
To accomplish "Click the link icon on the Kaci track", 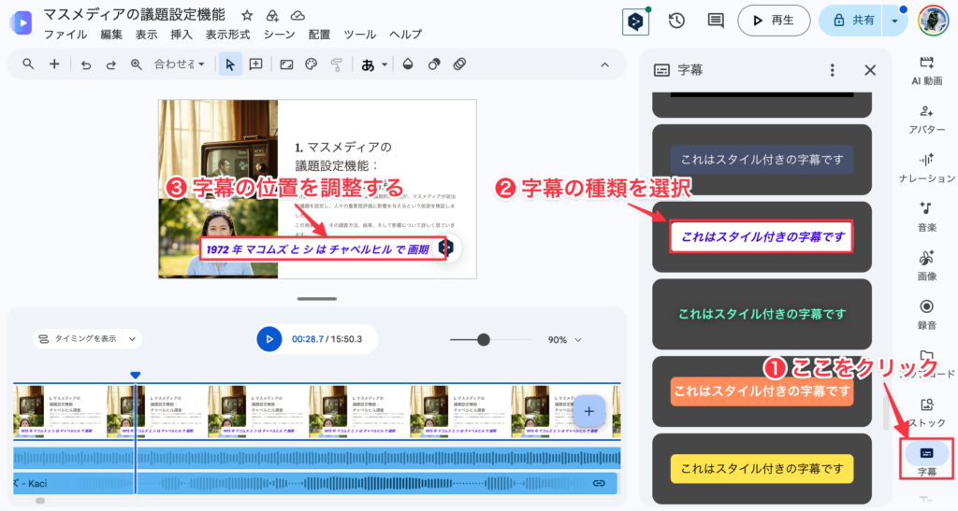I will (599, 484).
